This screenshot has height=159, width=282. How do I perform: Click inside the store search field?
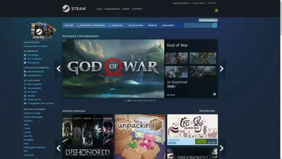tap(198, 26)
